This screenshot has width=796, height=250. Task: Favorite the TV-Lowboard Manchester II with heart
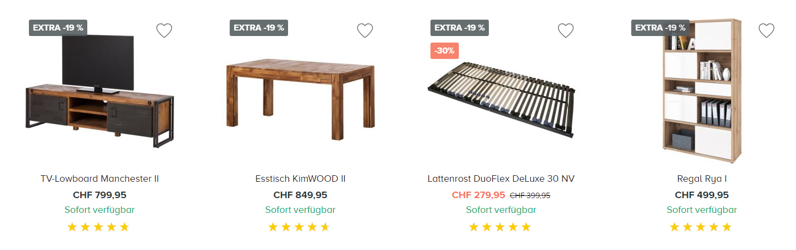[x=164, y=31]
